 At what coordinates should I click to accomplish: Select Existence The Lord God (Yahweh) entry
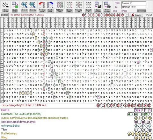[21, 114]
